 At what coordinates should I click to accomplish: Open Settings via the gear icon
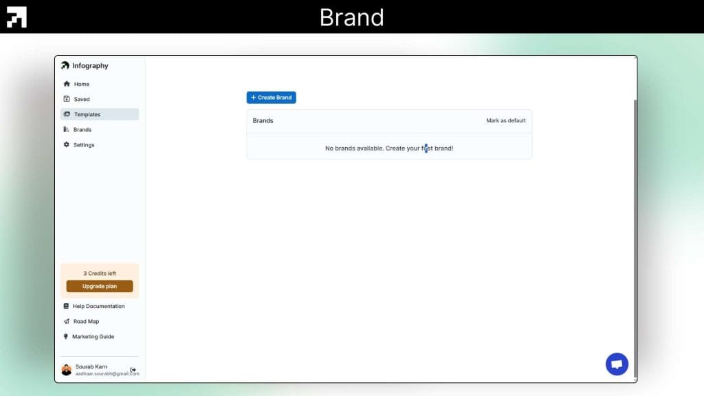67,144
